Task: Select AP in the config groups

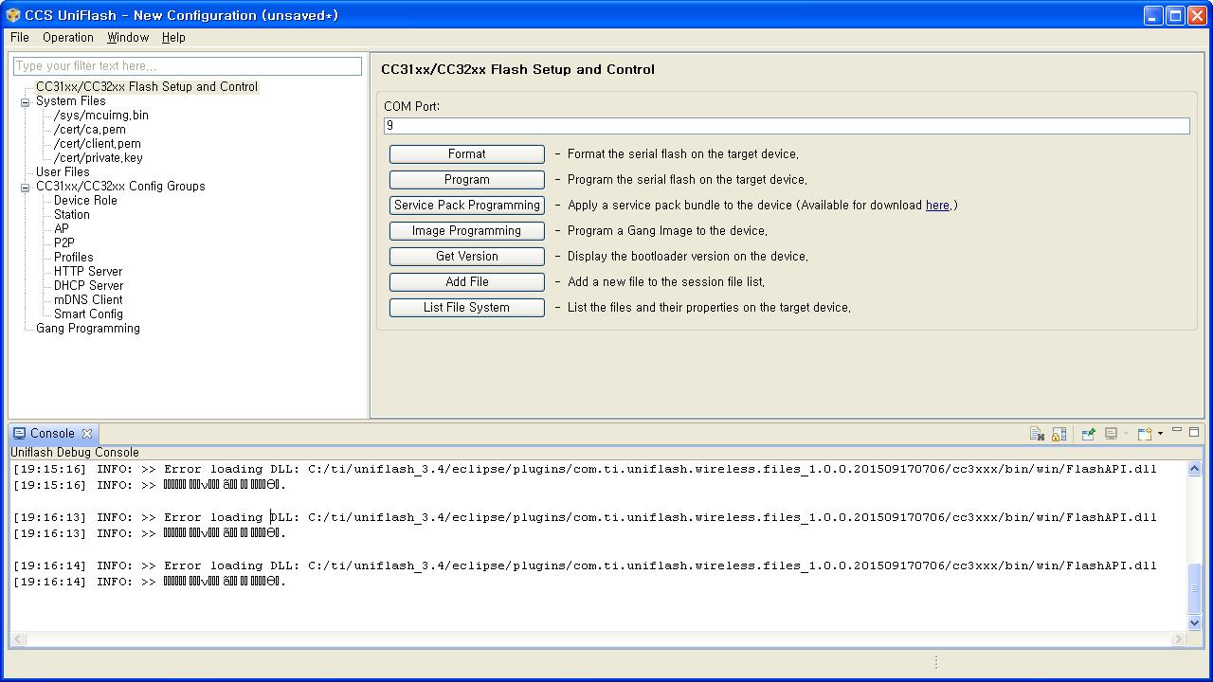Action: pyautogui.click(x=62, y=229)
